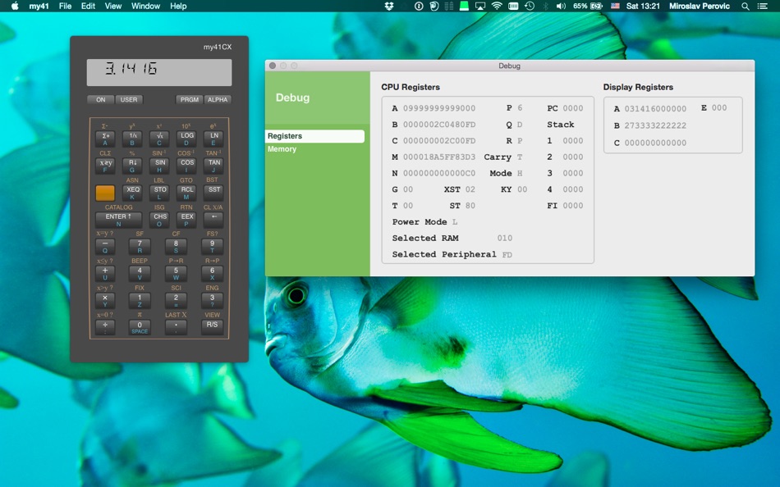Open the Wi-Fi status icon
780x487 pixels.
(x=497, y=6)
